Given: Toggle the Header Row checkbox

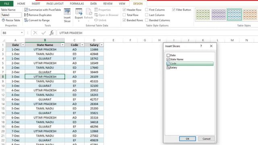Looking at the screenshot, I should coord(124,10).
